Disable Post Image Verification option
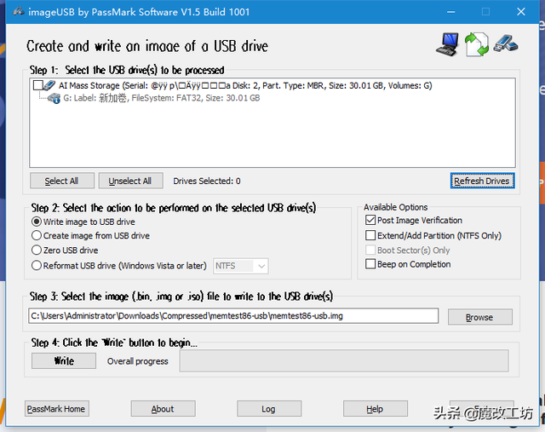The height and width of the screenshot is (432, 545). pyautogui.click(x=370, y=220)
